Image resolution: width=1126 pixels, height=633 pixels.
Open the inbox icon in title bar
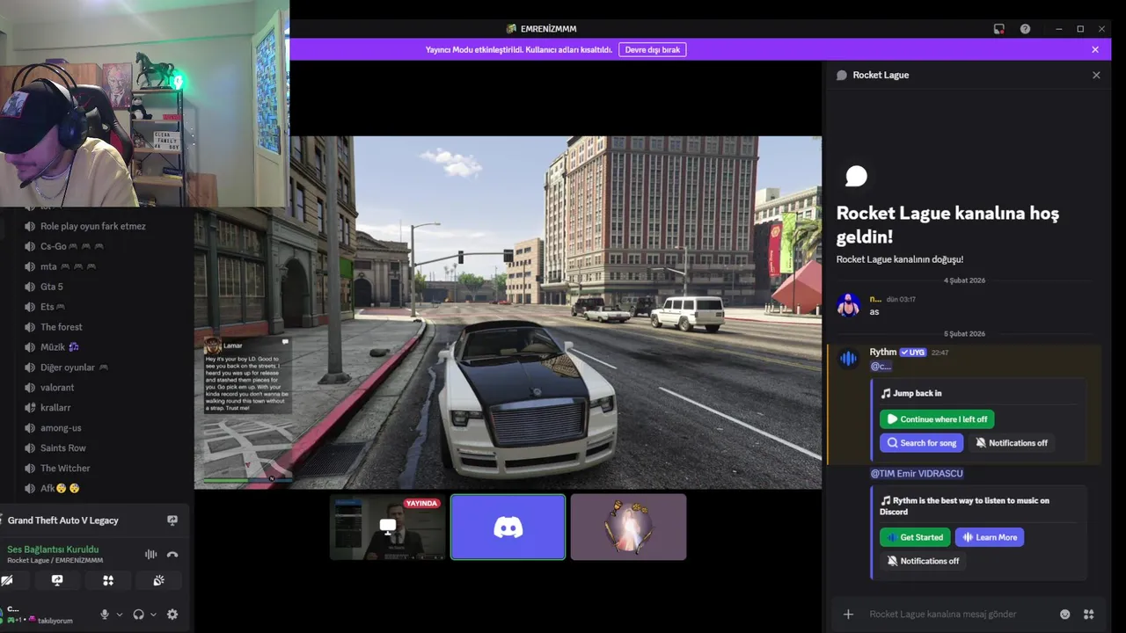(x=998, y=29)
